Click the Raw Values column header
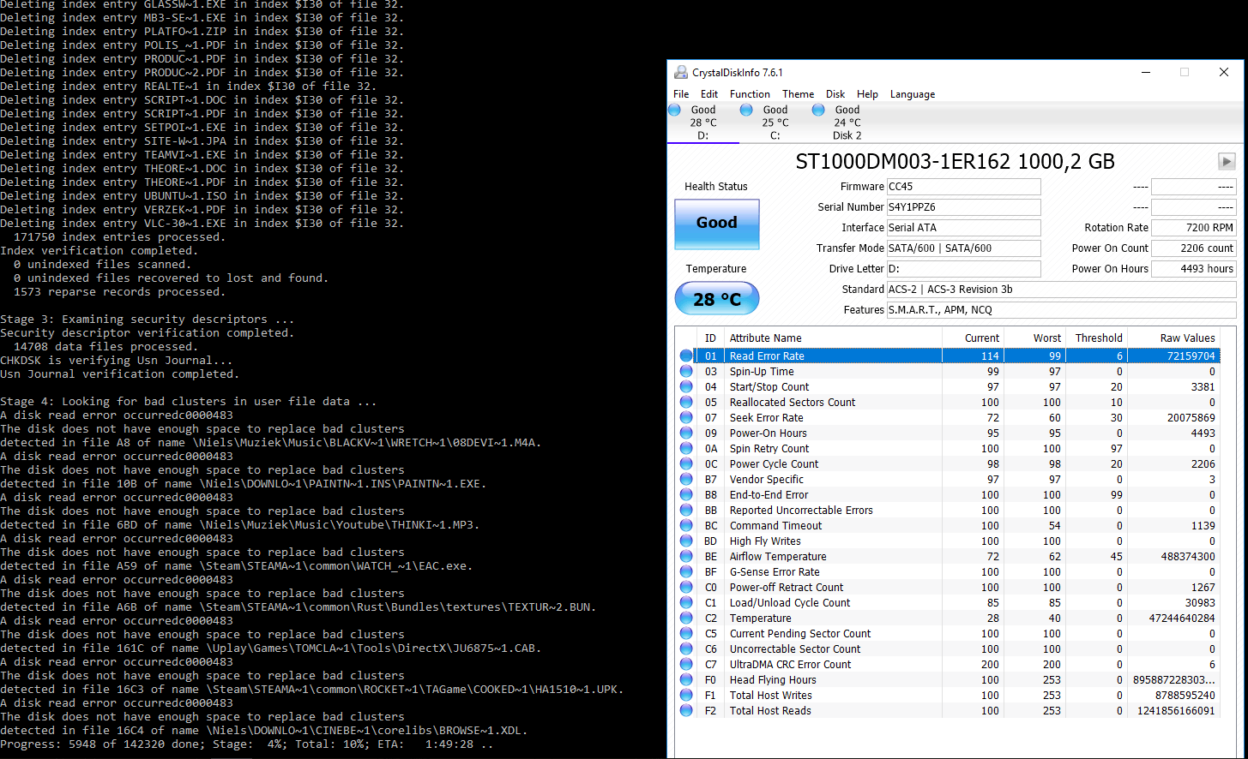The width and height of the screenshot is (1248, 759). pyautogui.click(x=1173, y=338)
